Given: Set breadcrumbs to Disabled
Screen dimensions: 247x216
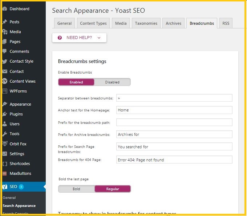Looking at the screenshot, I should pyautogui.click(x=112, y=82).
